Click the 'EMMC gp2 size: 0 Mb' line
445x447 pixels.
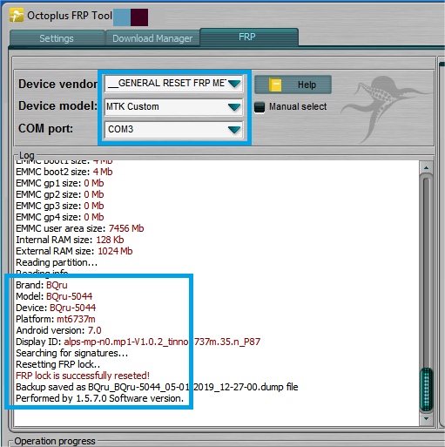tap(60, 194)
